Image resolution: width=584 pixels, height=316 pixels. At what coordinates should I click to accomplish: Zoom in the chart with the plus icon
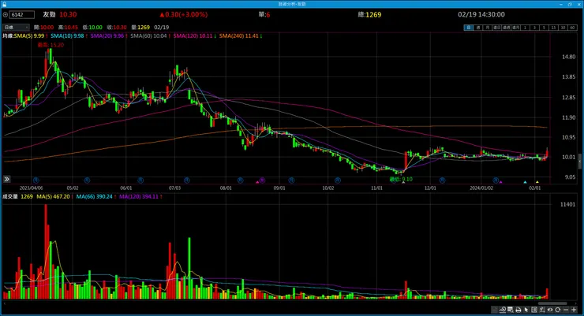click(574, 310)
